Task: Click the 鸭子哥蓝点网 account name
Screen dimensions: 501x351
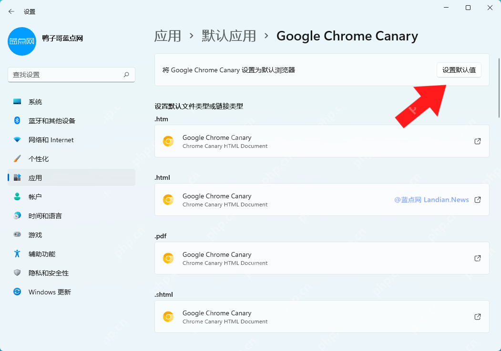Action: (62, 38)
